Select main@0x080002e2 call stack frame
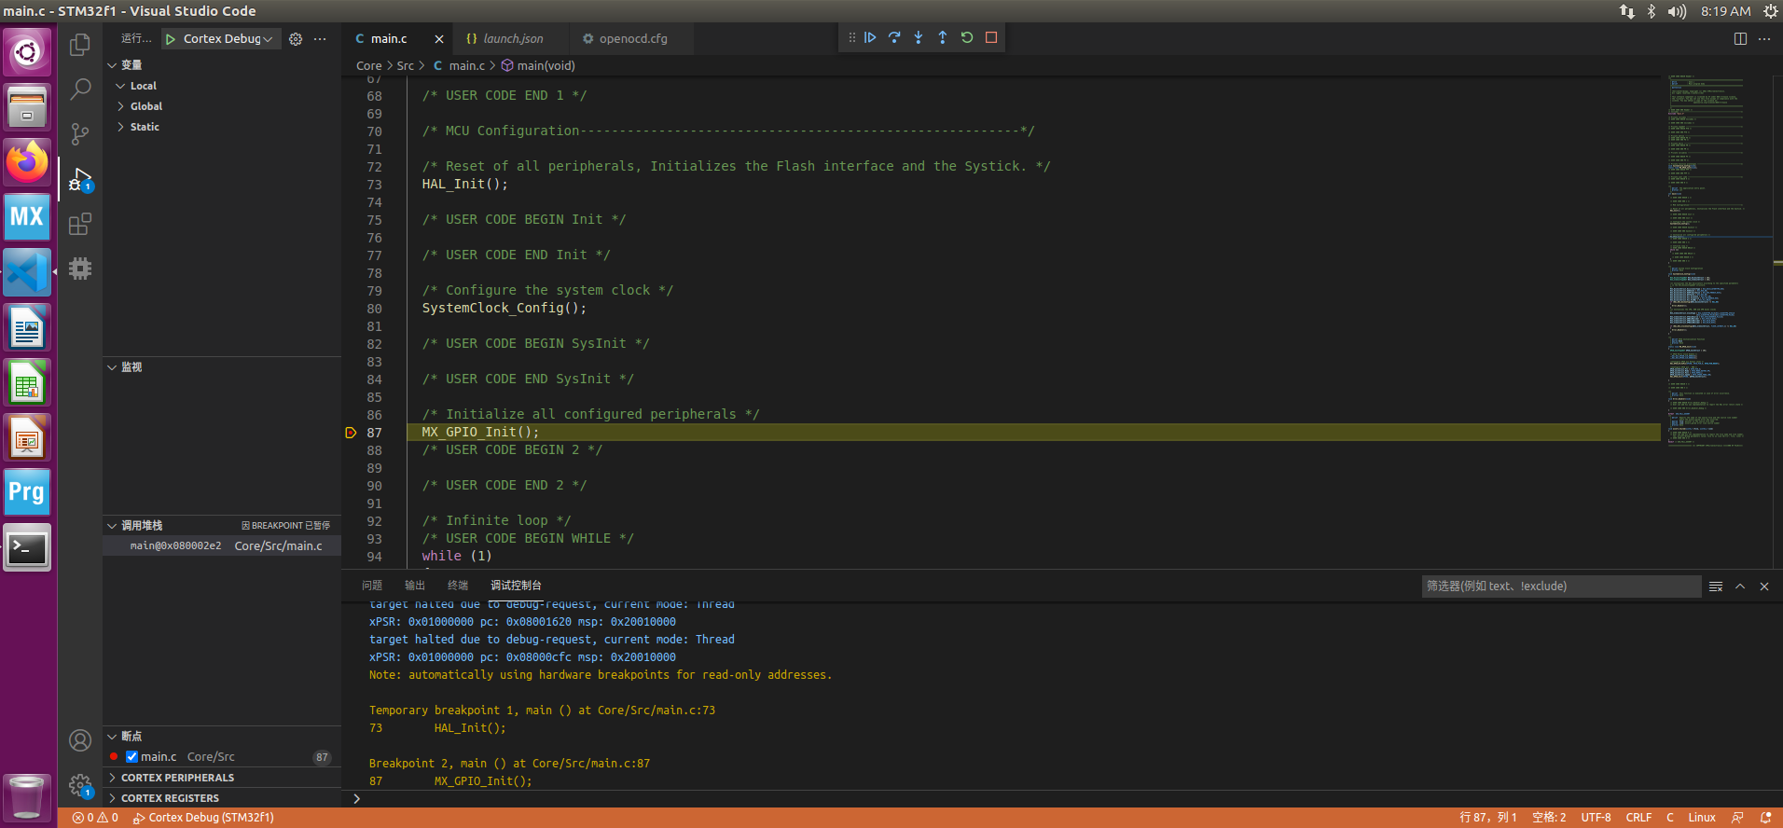This screenshot has height=828, width=1783. 222,546
